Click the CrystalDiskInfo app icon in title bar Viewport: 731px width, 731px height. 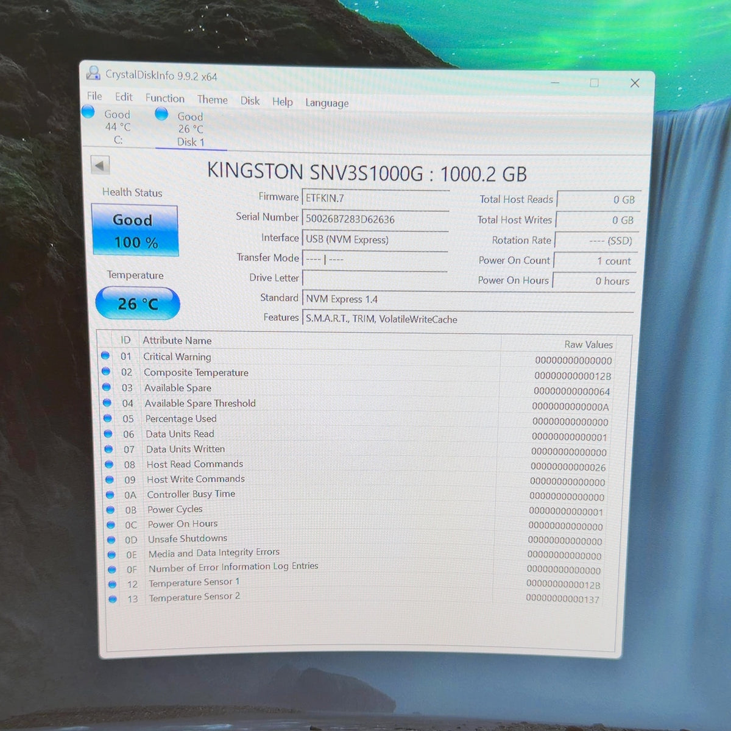tap(93, 73)
